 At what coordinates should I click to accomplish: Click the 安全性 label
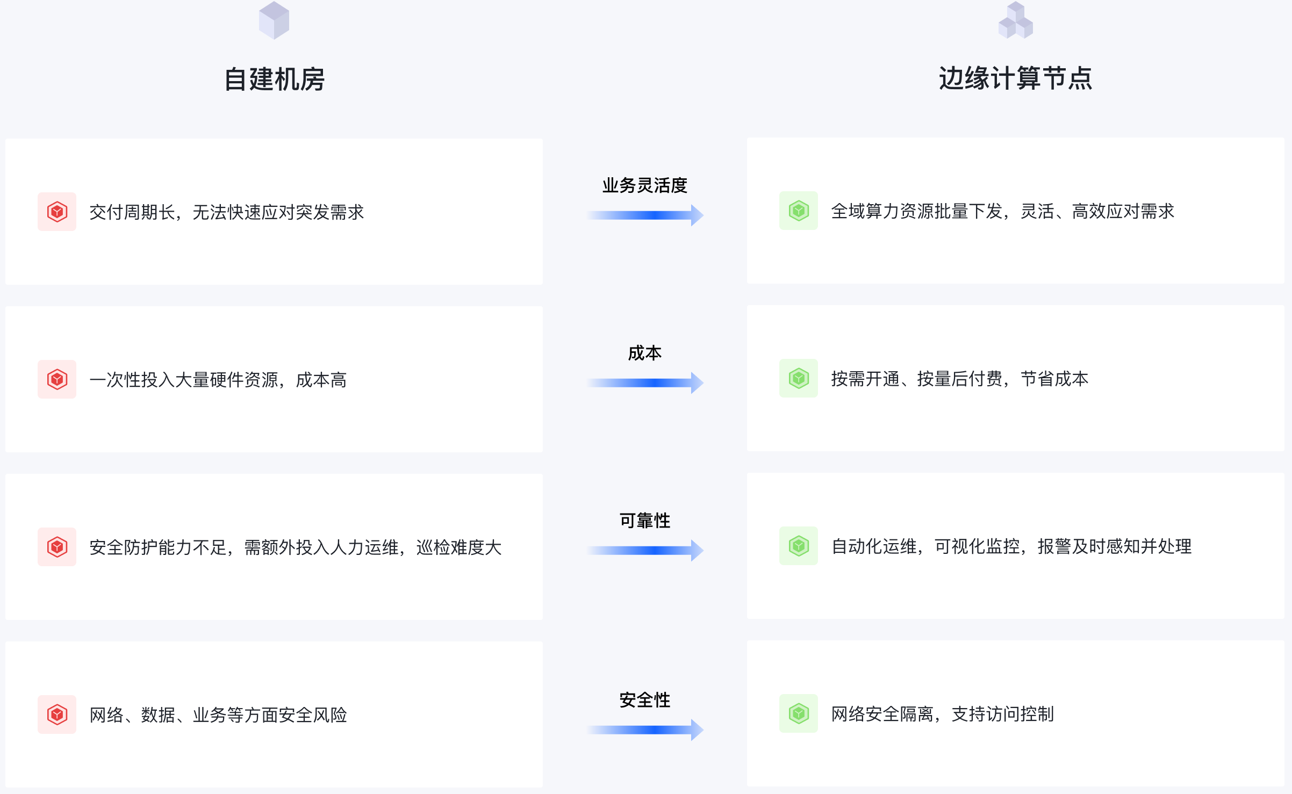(645, 700)
